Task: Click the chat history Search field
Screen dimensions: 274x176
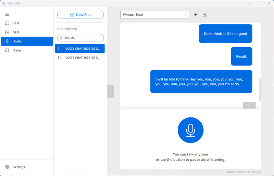Action: point(80,38)
